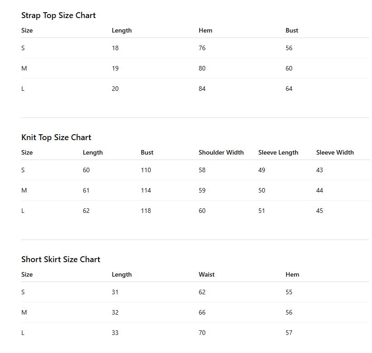372x353 pixels.
Task: Select Short Skirt waist value 70
Action: tap(202, 333)
